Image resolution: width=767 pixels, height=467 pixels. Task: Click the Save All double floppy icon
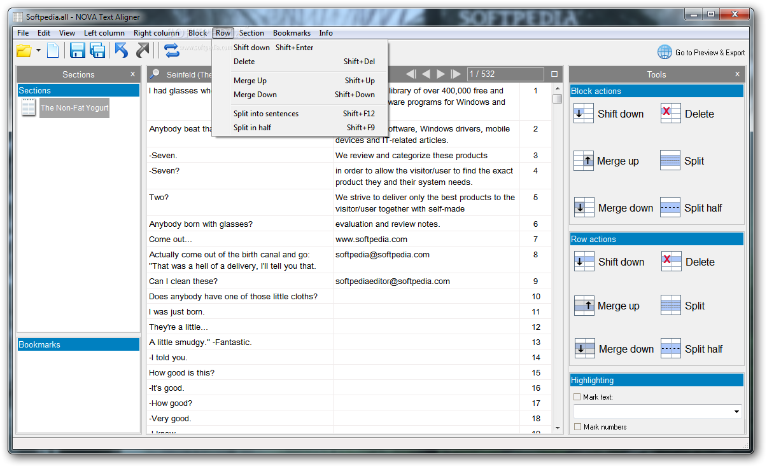pyautogui.click(x=97, y=51)
